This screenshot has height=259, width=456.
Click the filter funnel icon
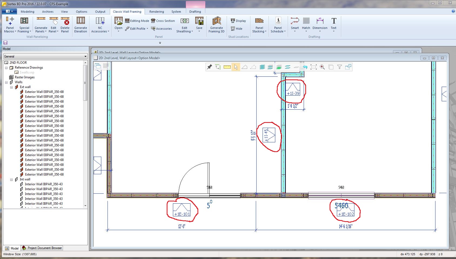(x=340, y=67)
